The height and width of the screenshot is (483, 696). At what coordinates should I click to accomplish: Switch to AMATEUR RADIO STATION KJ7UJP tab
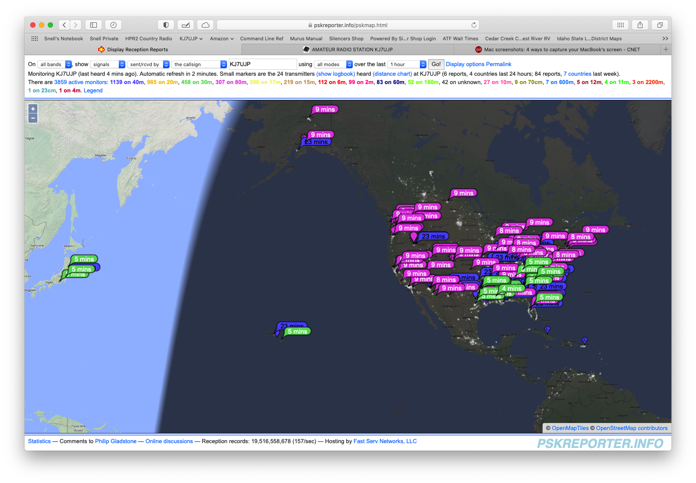[x=348, y=49]
